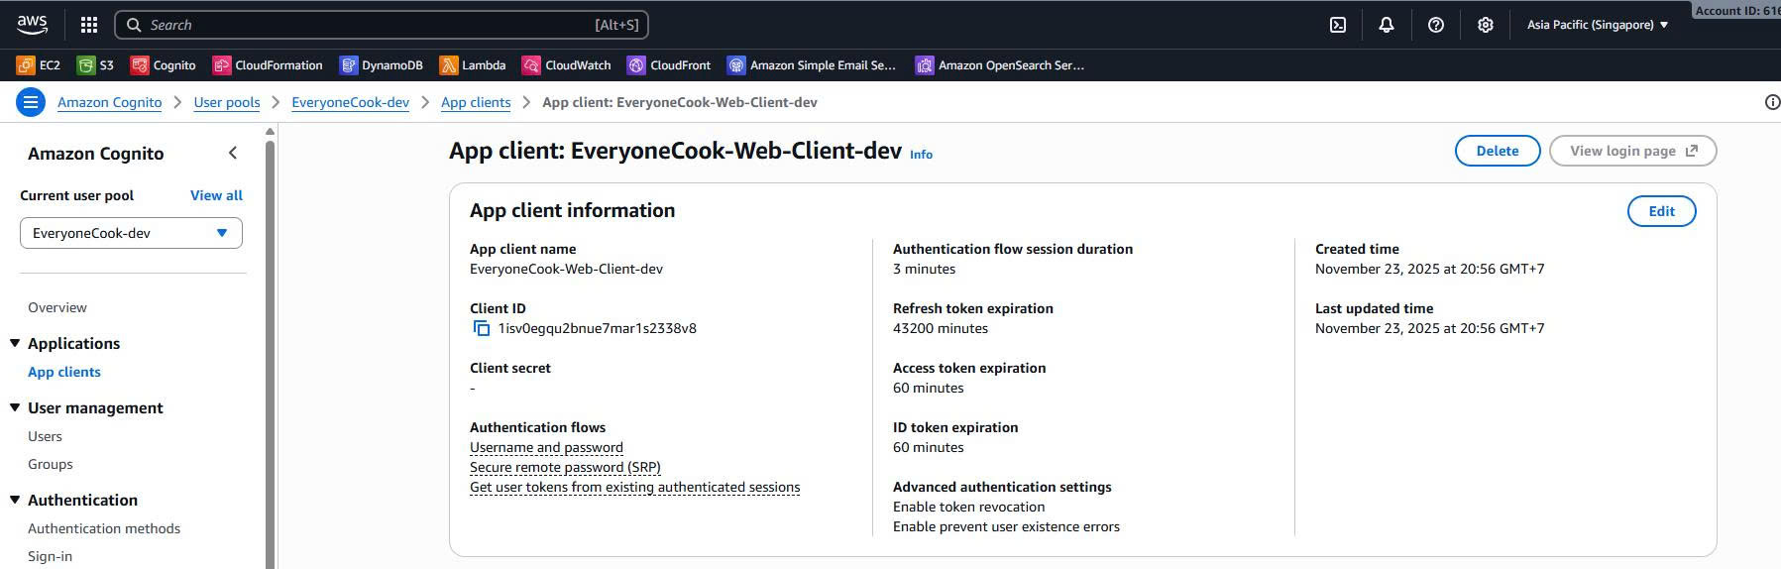Open Amazon Simple Email Service shortcut
Screen dimensions: 1781x569
(812, 65)
